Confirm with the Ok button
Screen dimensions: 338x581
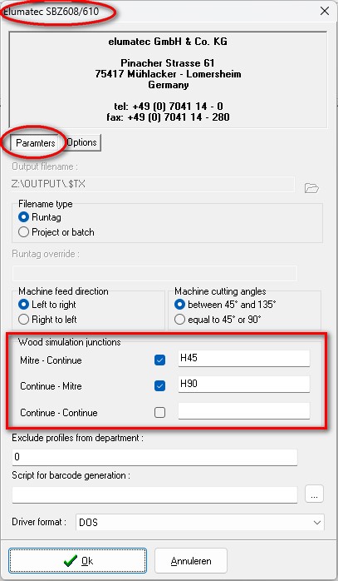[78, 561]
